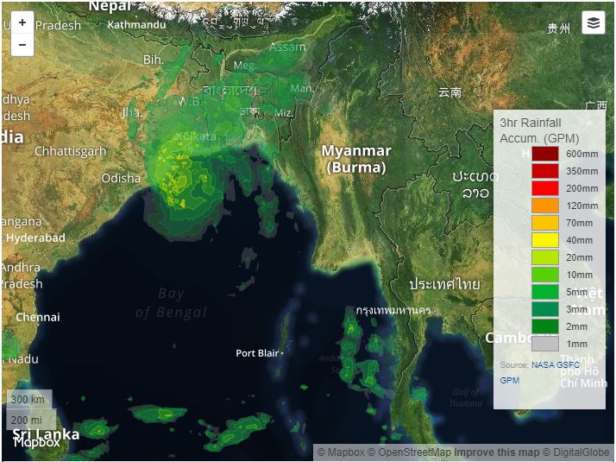This screenshot has width=616, height=462.
Task: Click the 120mm legend label
Action: point(582,206)
